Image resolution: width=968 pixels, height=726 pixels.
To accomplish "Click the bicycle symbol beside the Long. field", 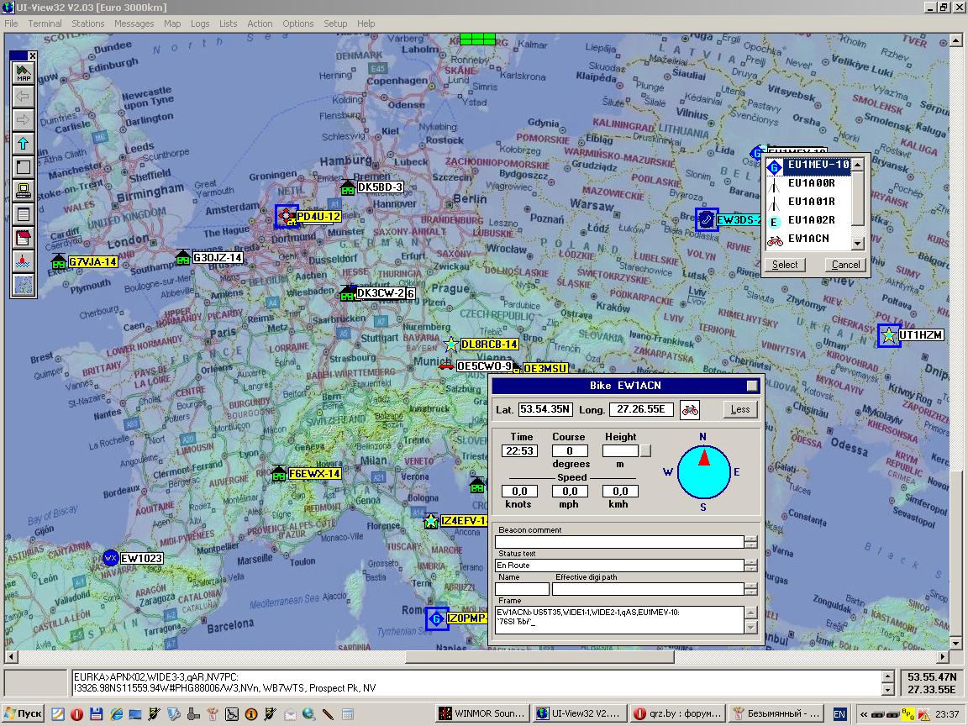I will 690,409.
